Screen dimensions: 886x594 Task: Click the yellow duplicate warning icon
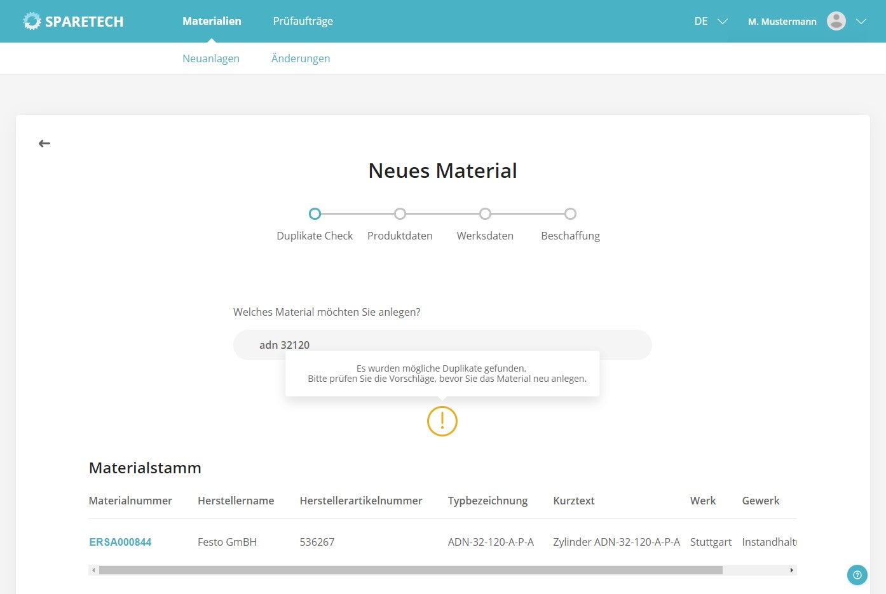point(442,421)
